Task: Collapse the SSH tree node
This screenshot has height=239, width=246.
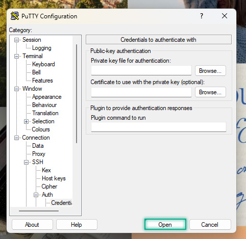Action: point(26,162)
